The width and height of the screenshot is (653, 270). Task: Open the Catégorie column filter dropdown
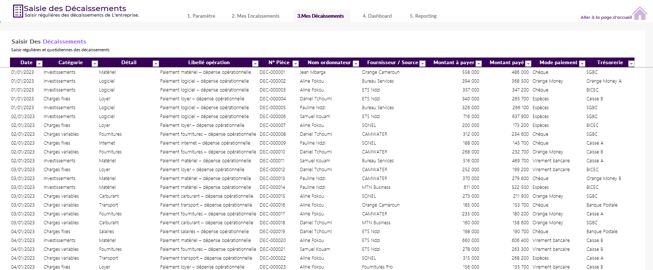coord(95,63)
